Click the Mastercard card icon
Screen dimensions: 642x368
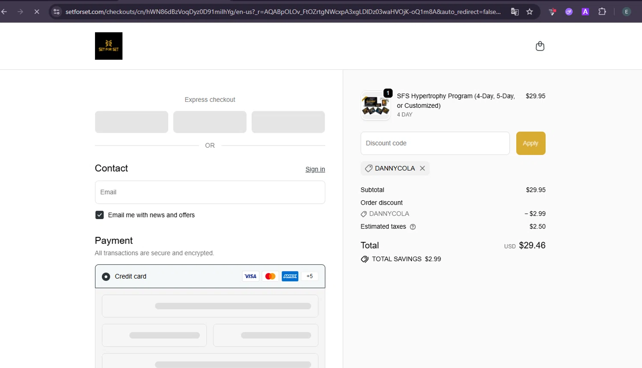[x=270, y=276]
